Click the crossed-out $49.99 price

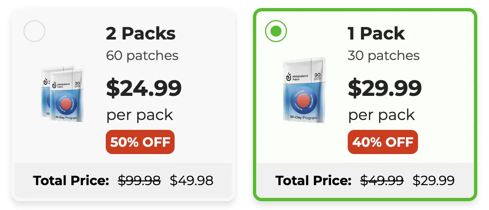[x=382, y=180]
